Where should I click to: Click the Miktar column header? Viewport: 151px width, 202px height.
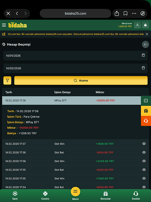(x=100, y=92)
